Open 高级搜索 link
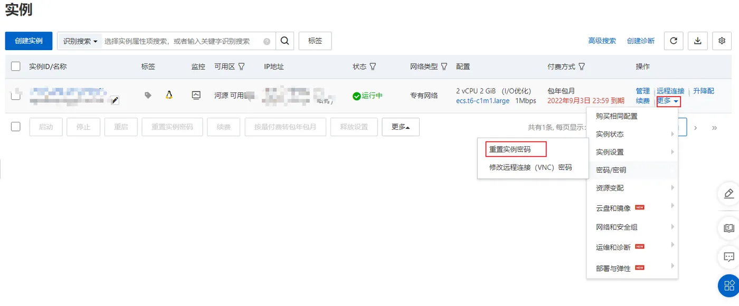Viewport: 739px width, 306px height. tap(602, 41)
